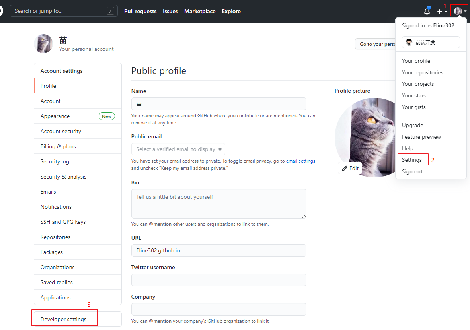Viewport: 470px width, 330px height.
Task: Click the Edit pencil on profile picture
Action: [350, 168]
